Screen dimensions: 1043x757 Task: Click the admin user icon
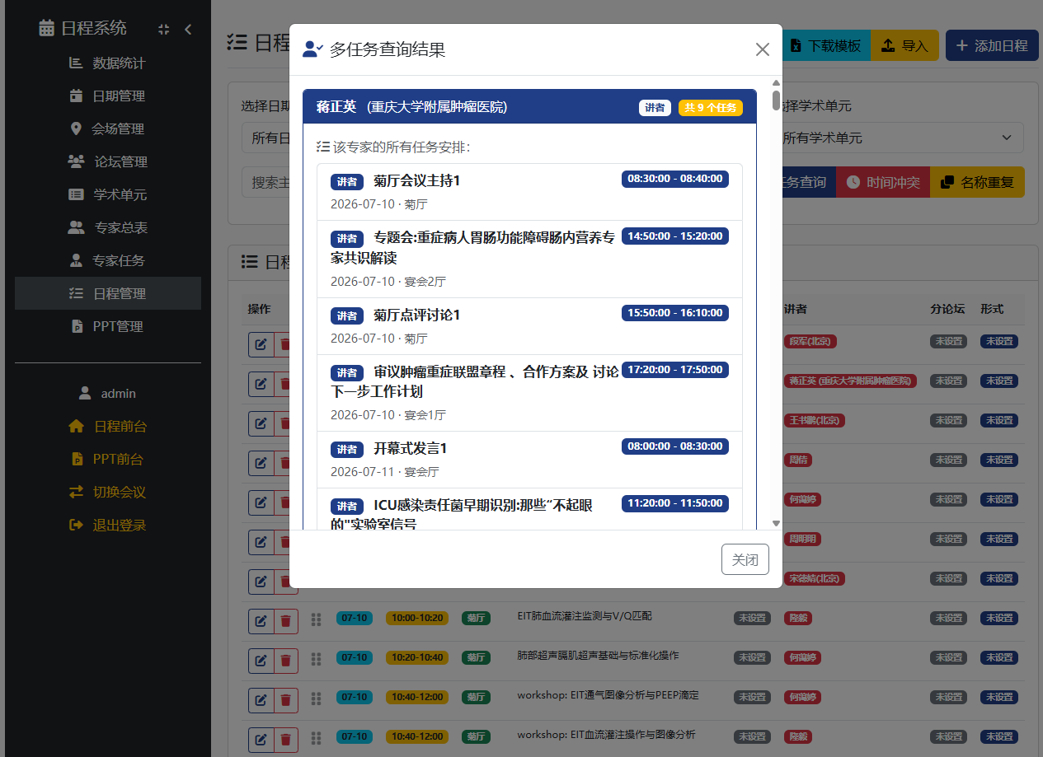pos(85,393)
